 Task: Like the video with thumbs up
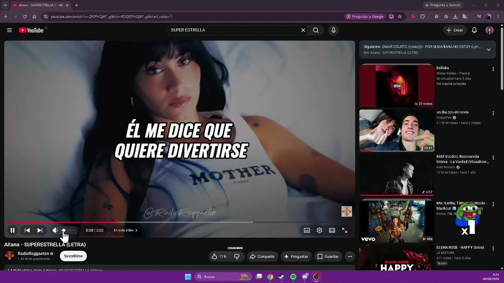pos(219,257)
